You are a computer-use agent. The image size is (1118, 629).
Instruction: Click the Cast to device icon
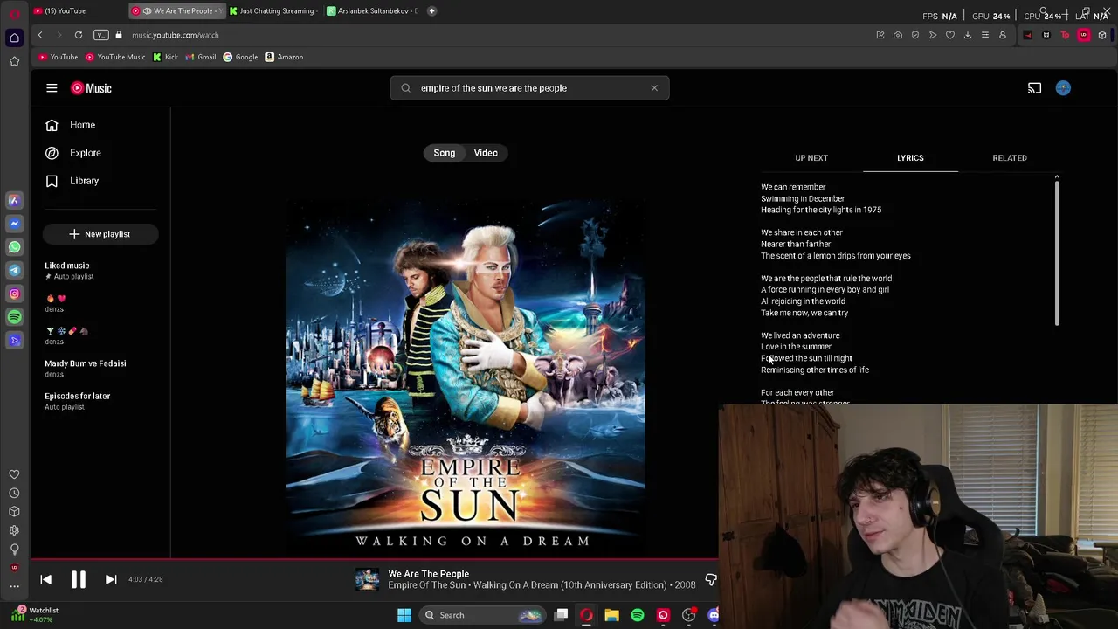1034,88
